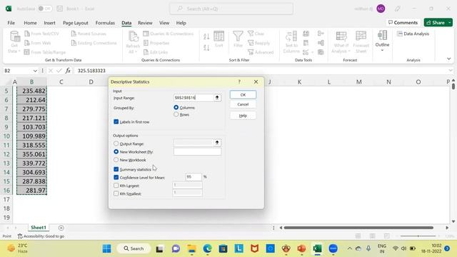Open the View tab

pos(164,23)
